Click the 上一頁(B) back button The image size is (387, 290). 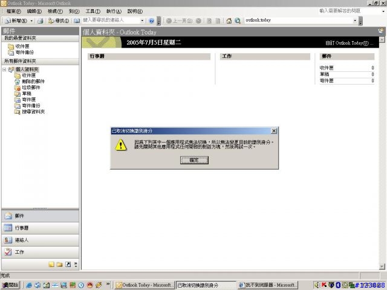180,21
